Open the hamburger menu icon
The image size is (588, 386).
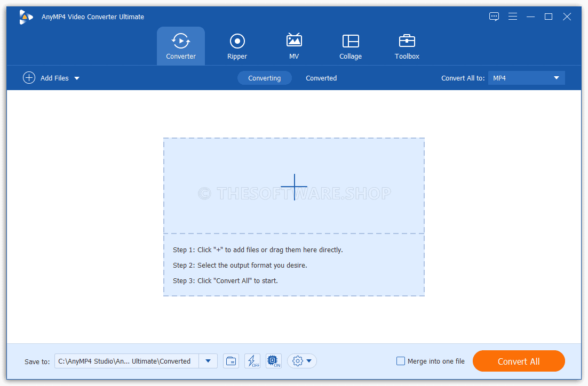point(513,17)
